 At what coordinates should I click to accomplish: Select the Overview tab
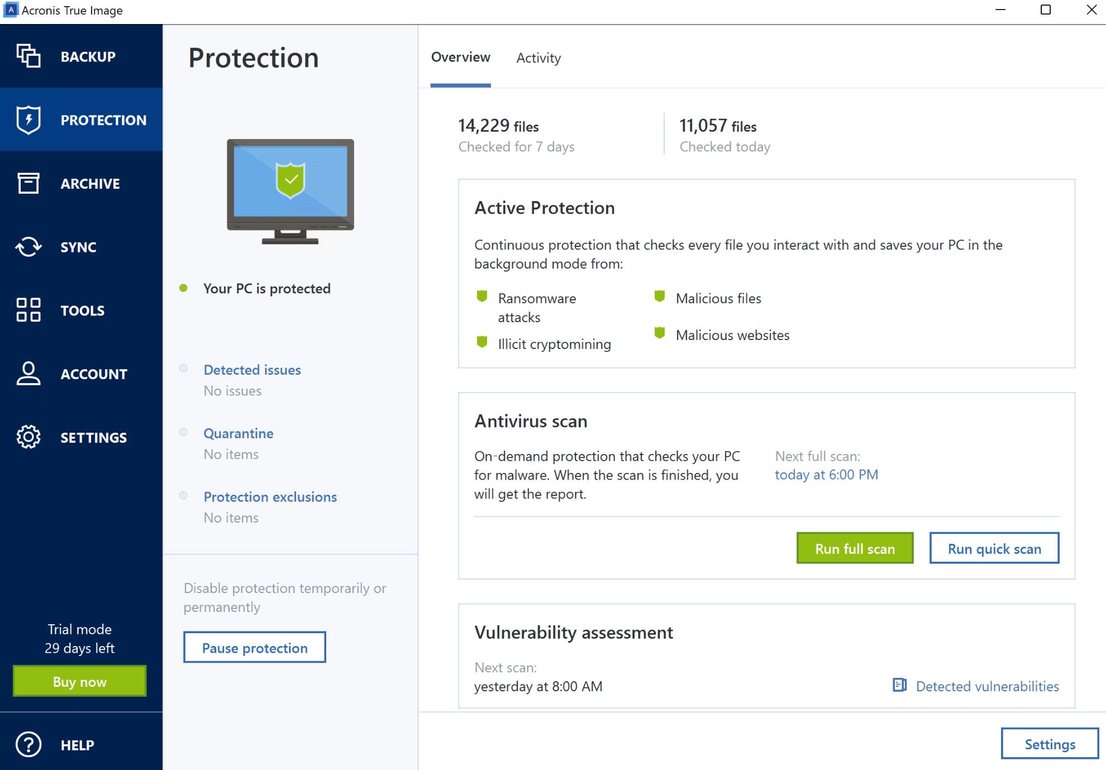460,56
